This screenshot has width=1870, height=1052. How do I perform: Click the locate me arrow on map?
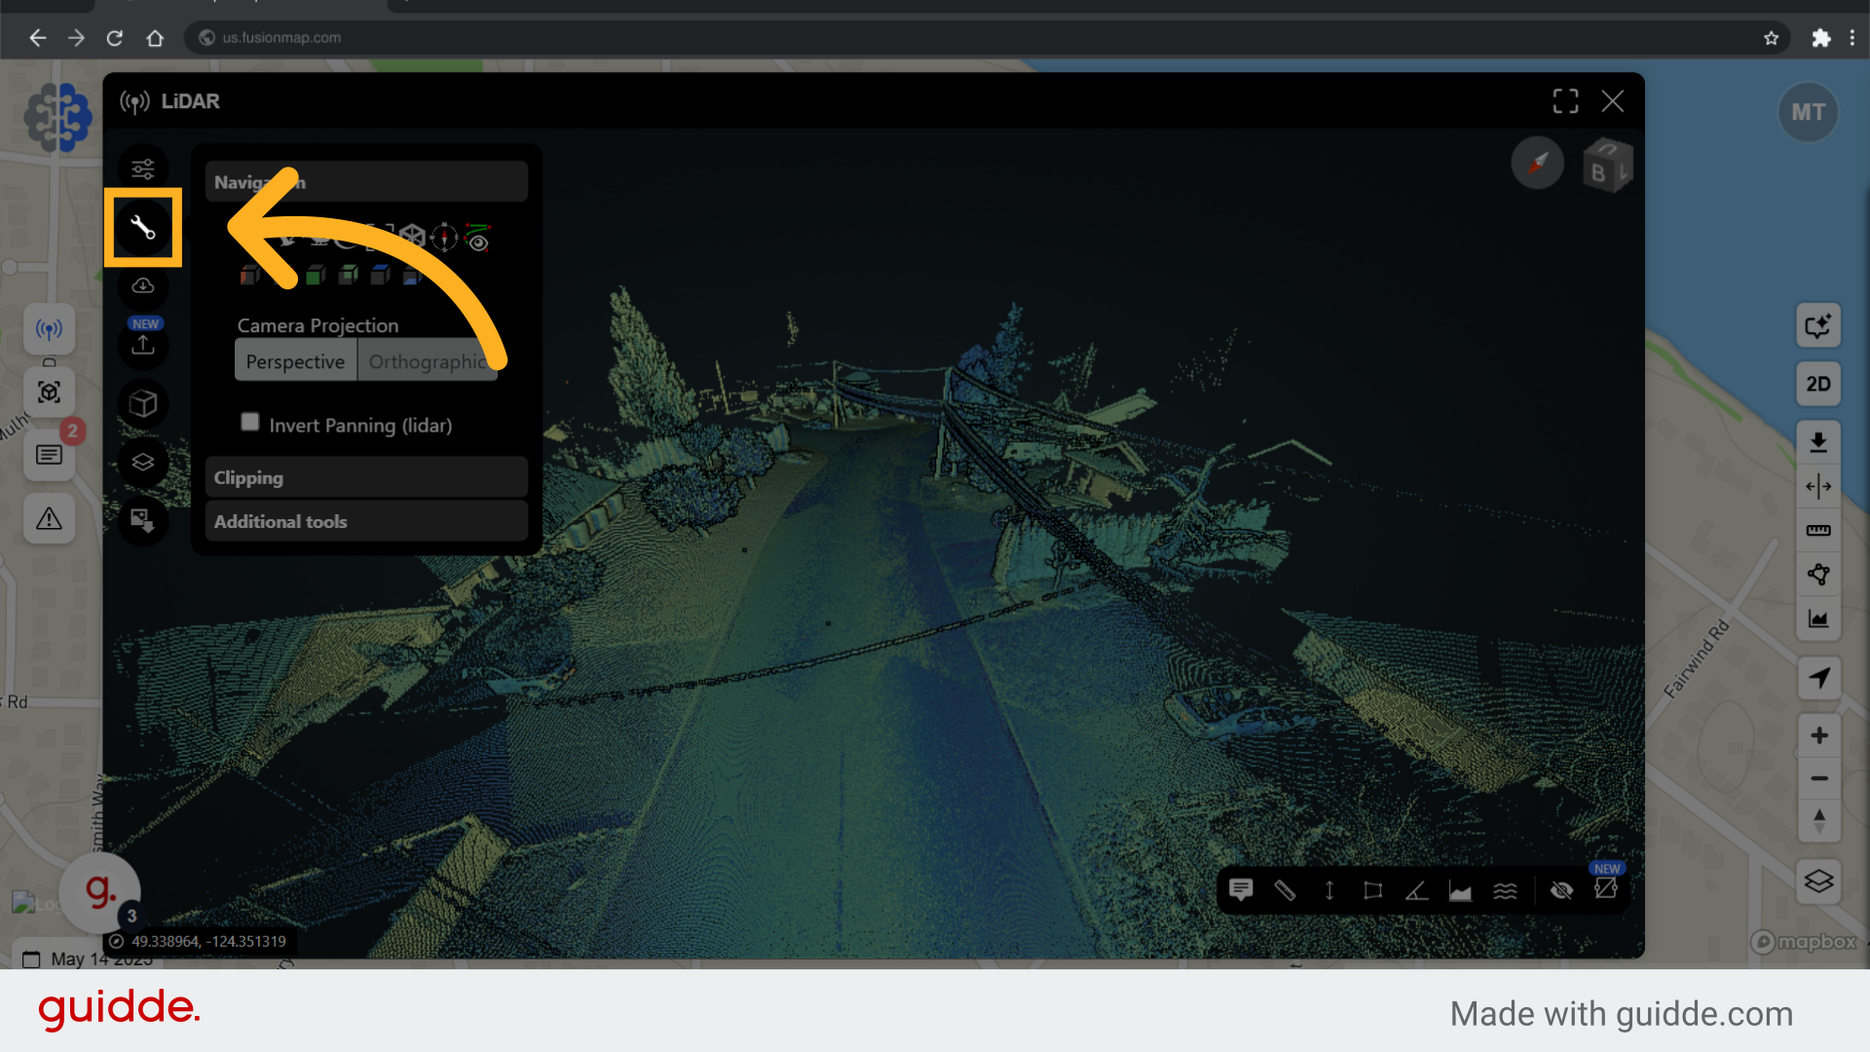[1818, 677]
